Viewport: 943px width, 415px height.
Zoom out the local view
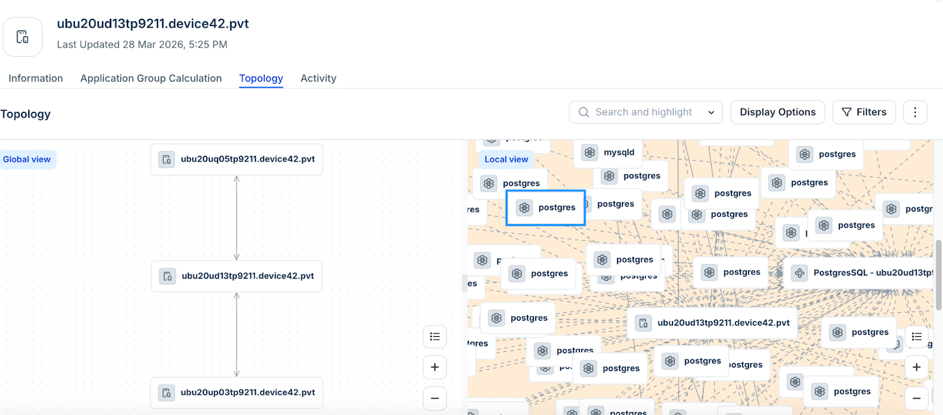pos(916,398)
